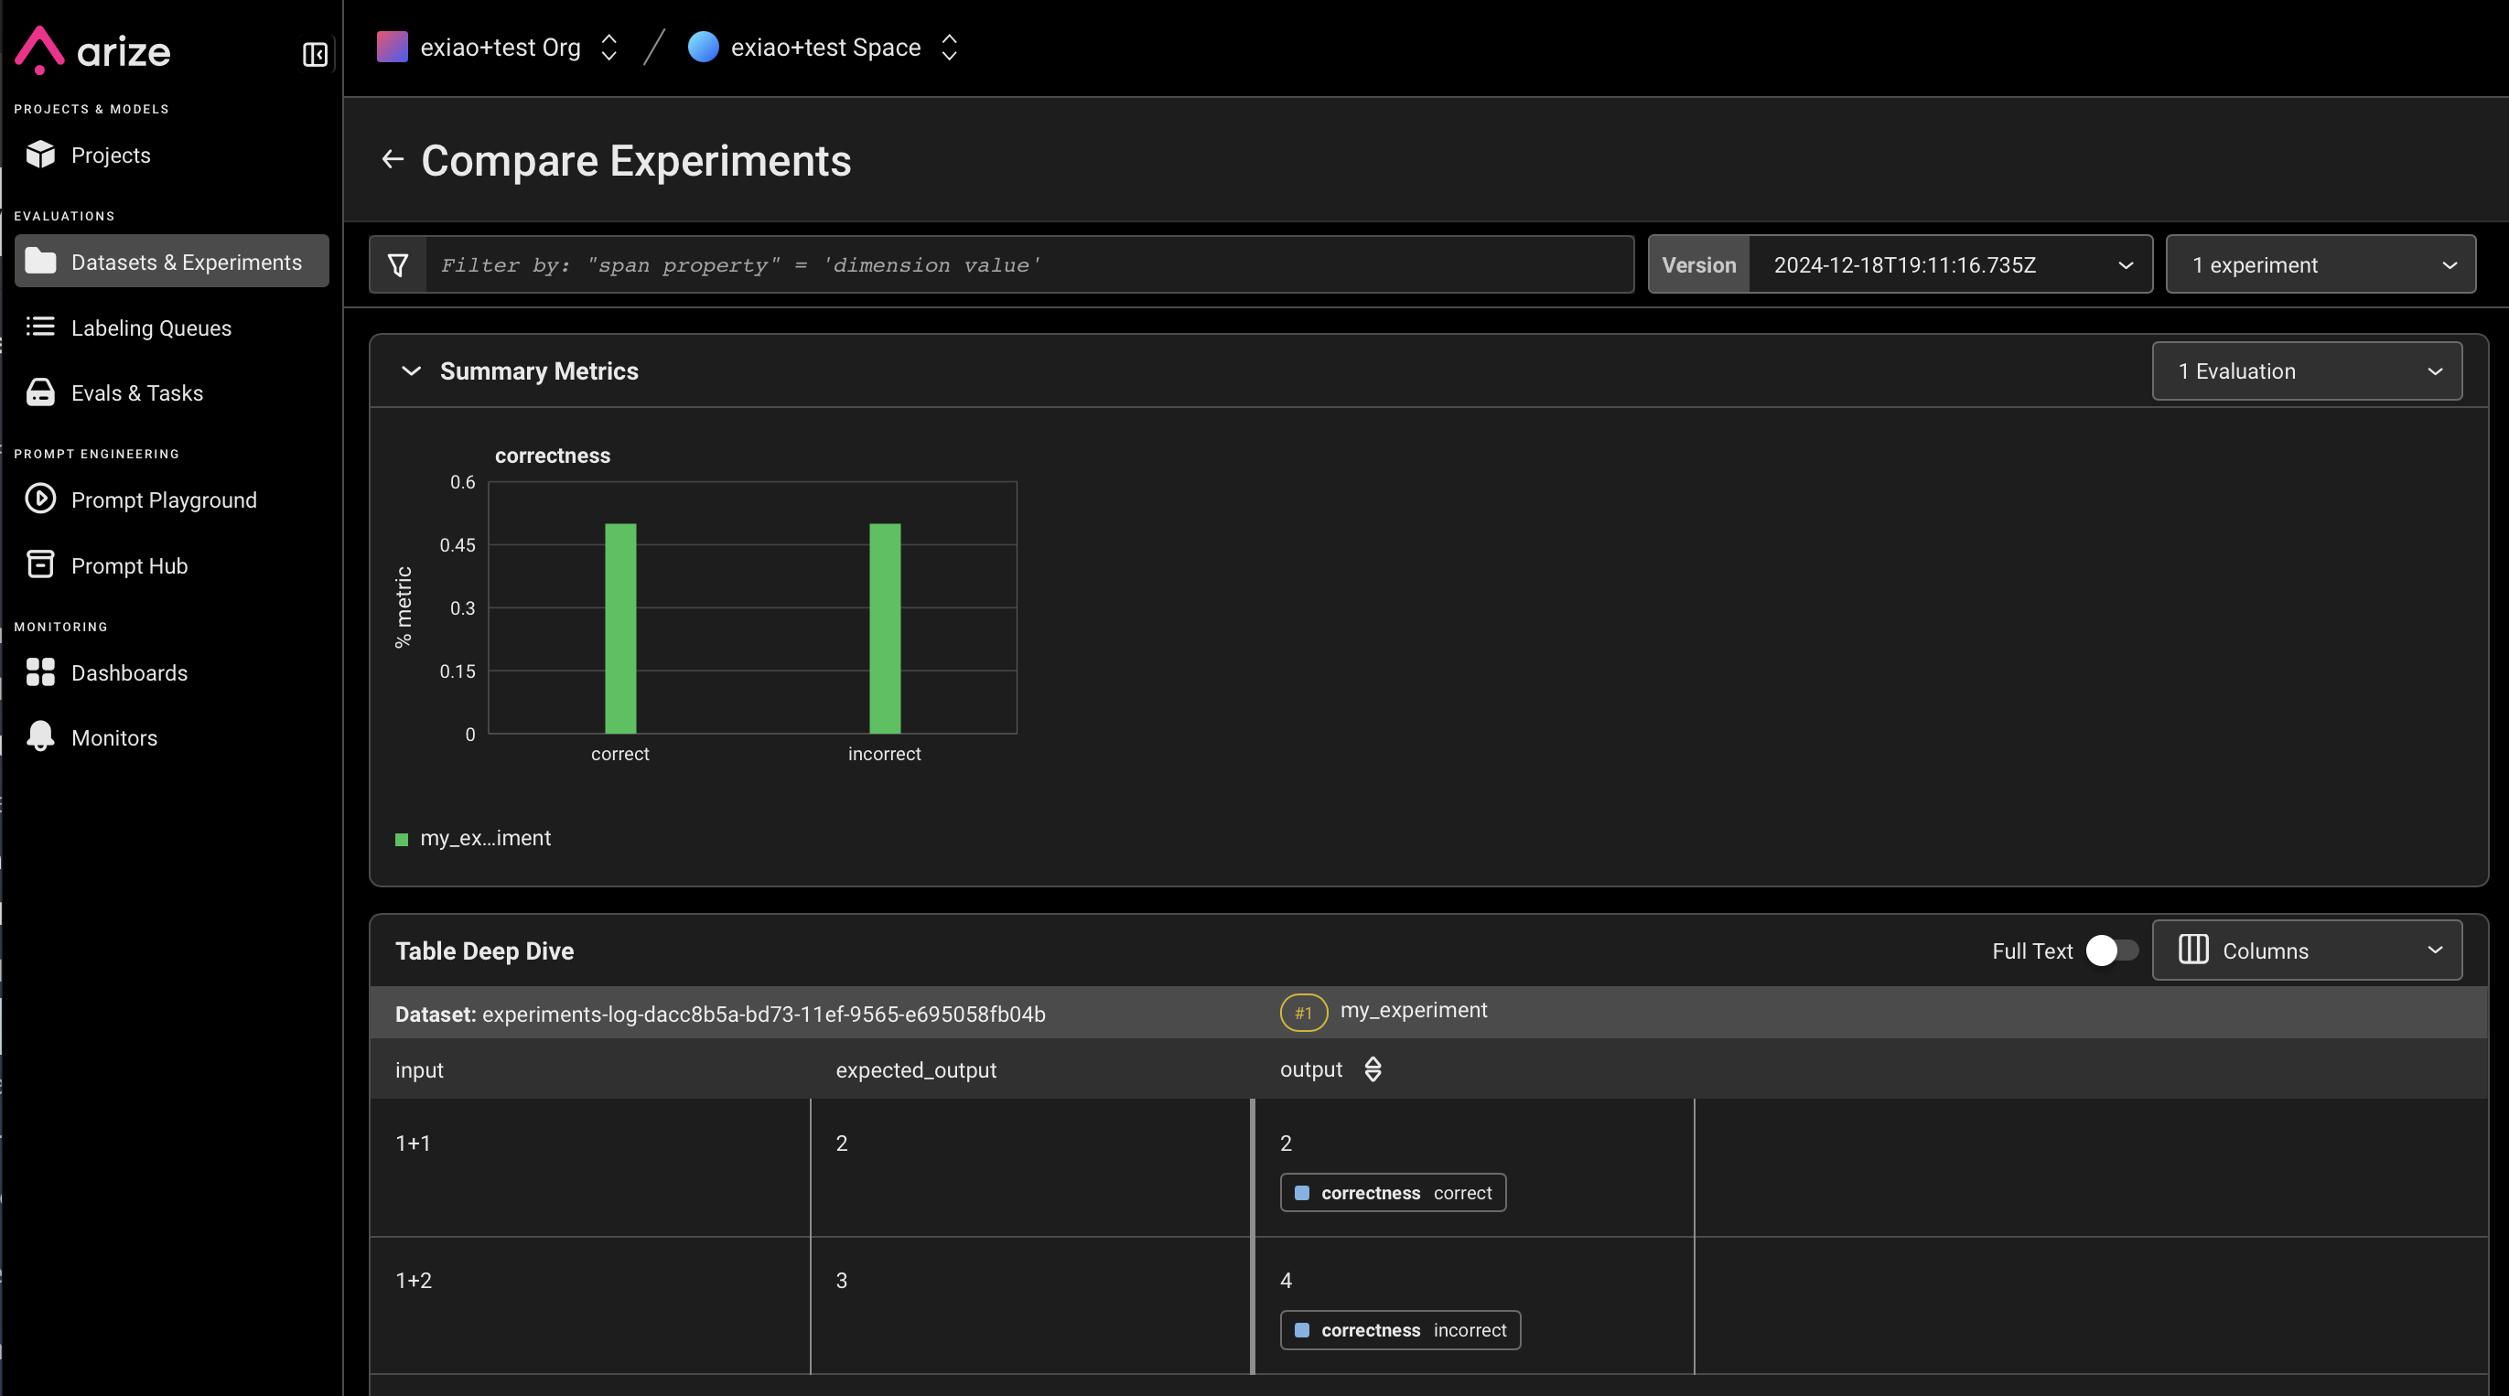Click expected output value 3

(842, 1280)
